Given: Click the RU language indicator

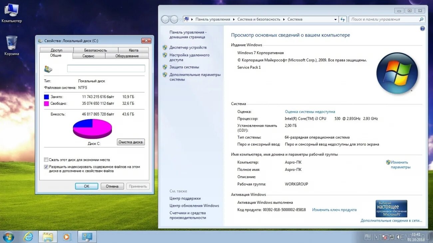Looking at the screenshot, I should (x=368, y=236).
